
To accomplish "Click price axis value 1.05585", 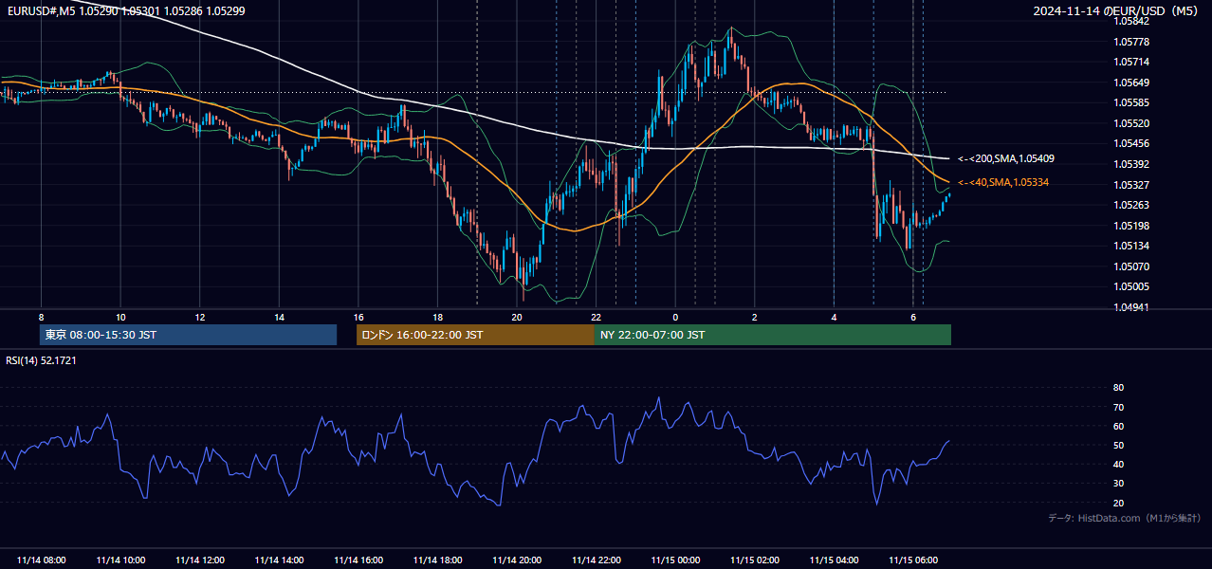I will click(1130, 102).
